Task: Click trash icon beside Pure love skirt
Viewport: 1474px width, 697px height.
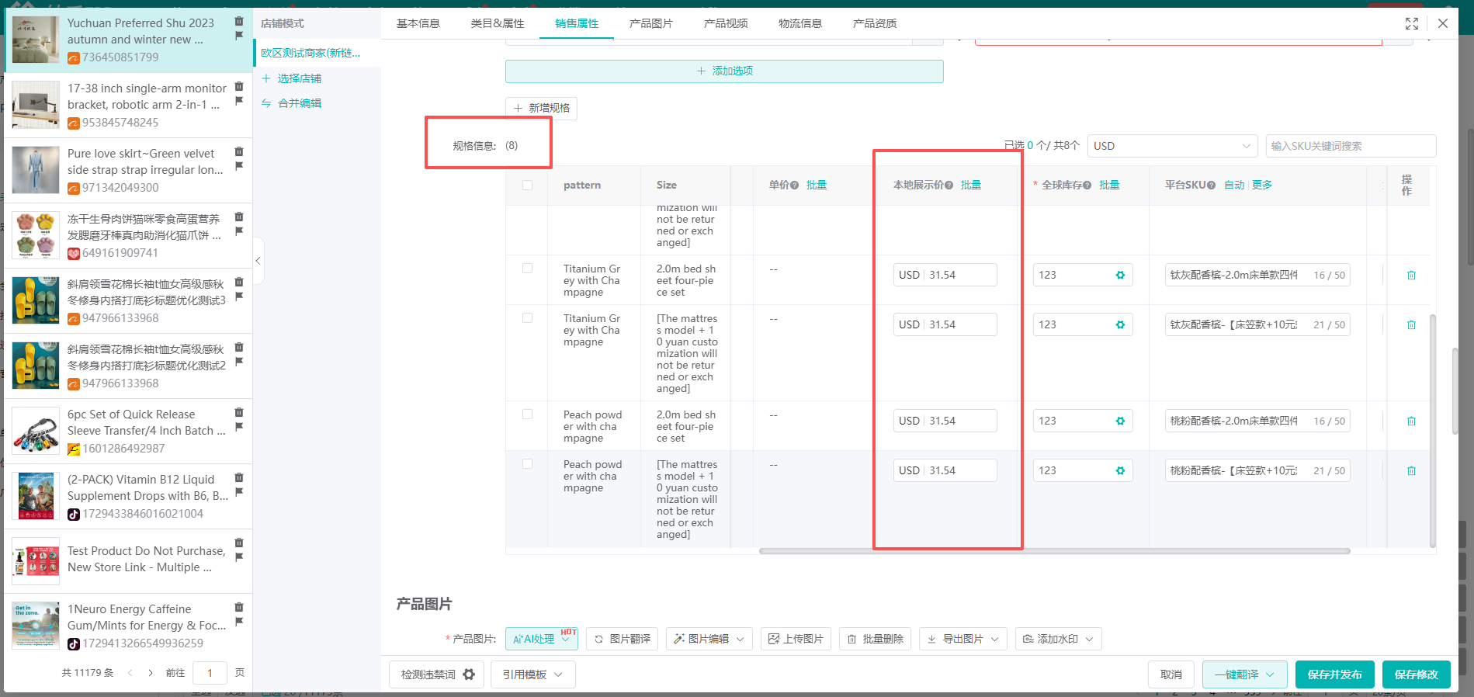Action: click(x=239, y=151)
